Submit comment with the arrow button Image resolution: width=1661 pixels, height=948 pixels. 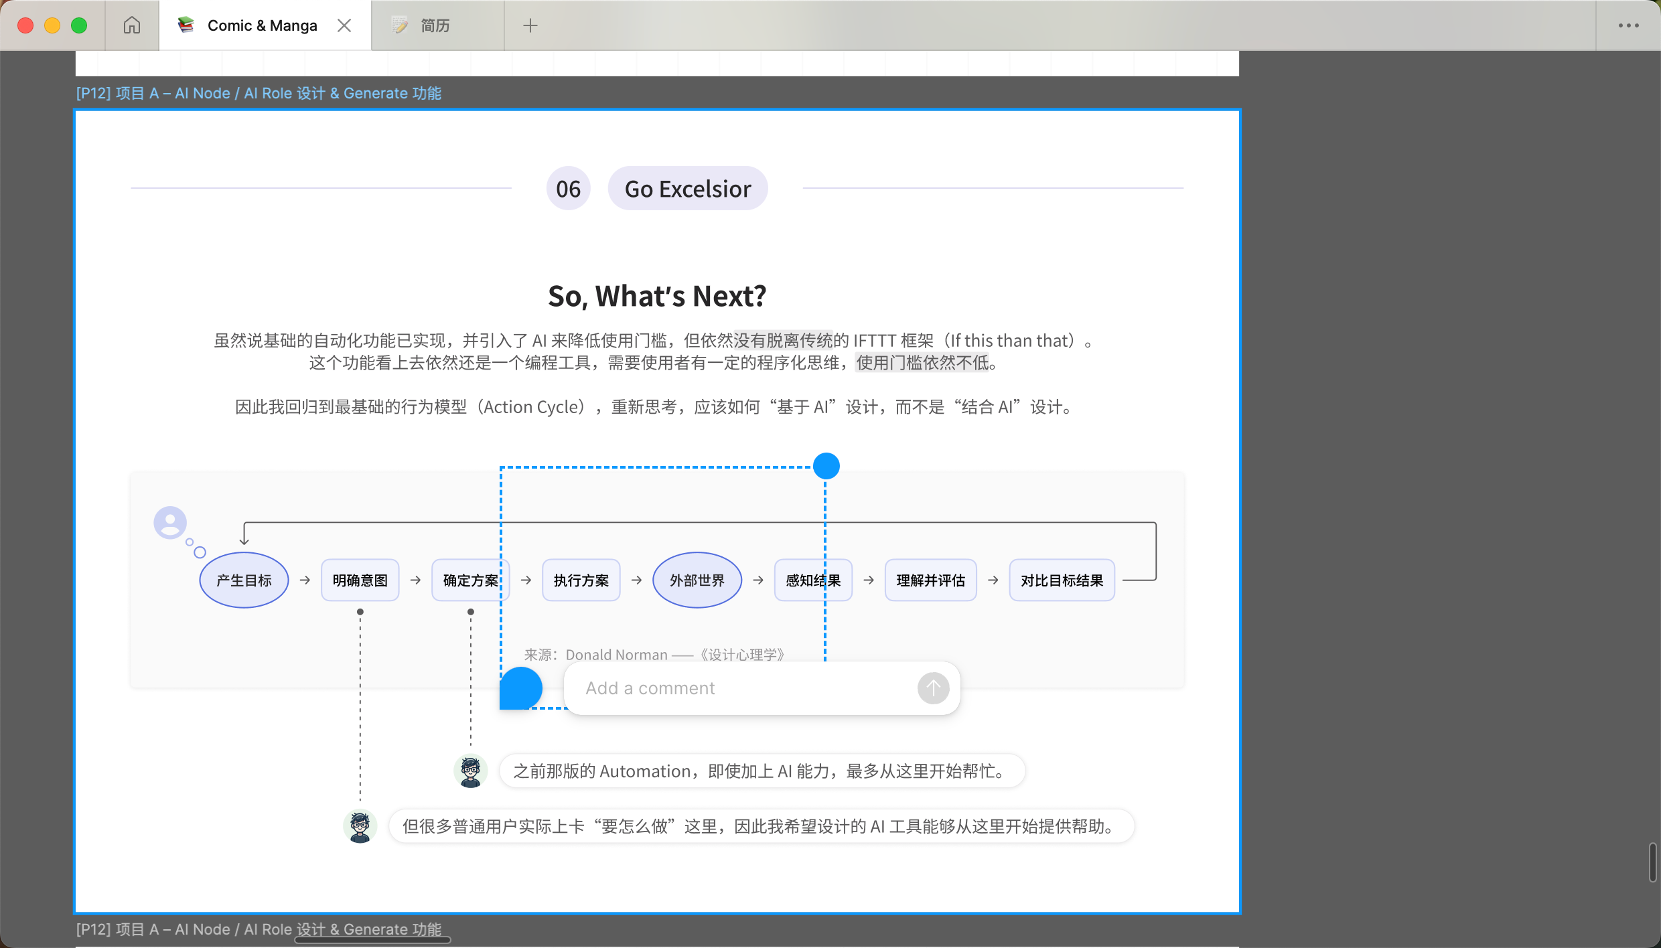[934, 688]
